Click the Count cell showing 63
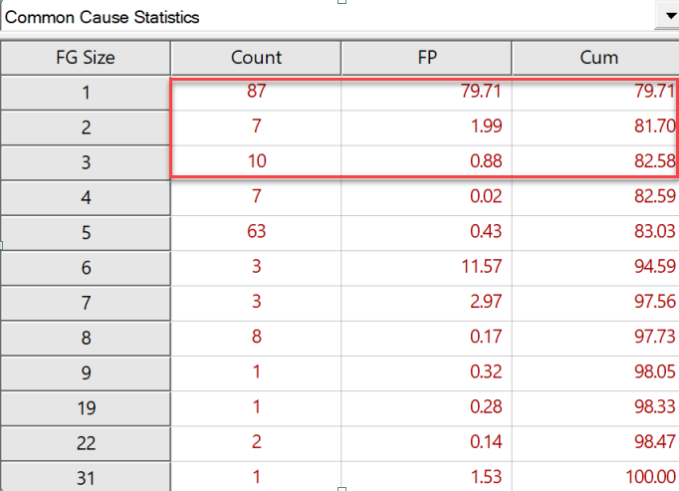The width and height of the screenshot is (679, 491). tap(256, 232)
